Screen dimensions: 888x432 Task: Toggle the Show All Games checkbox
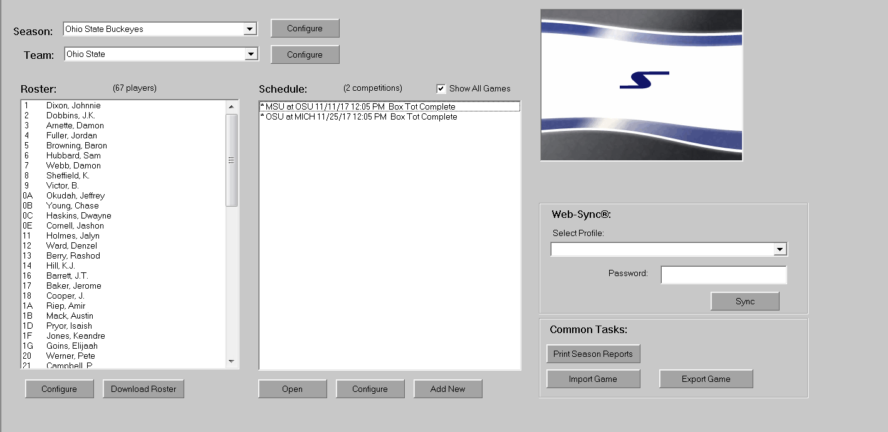pos(441,89)
